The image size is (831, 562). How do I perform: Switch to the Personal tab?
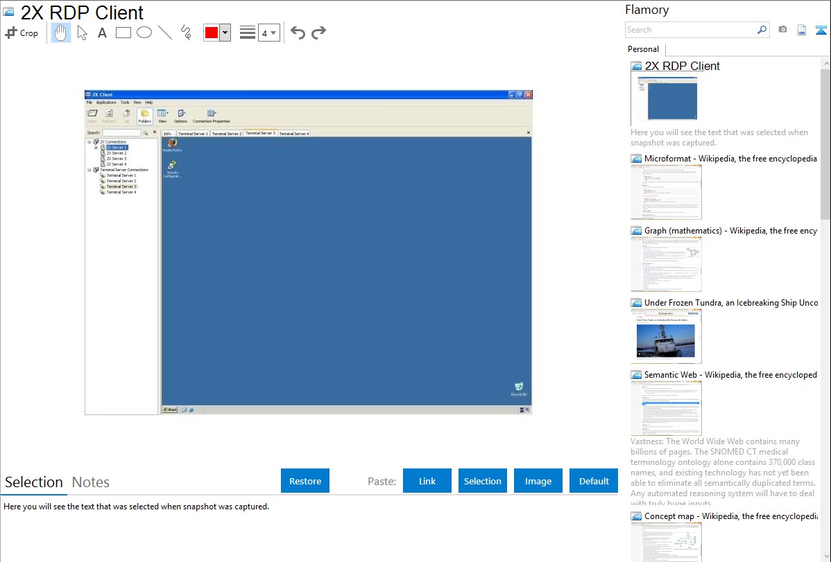coord(643,49)
